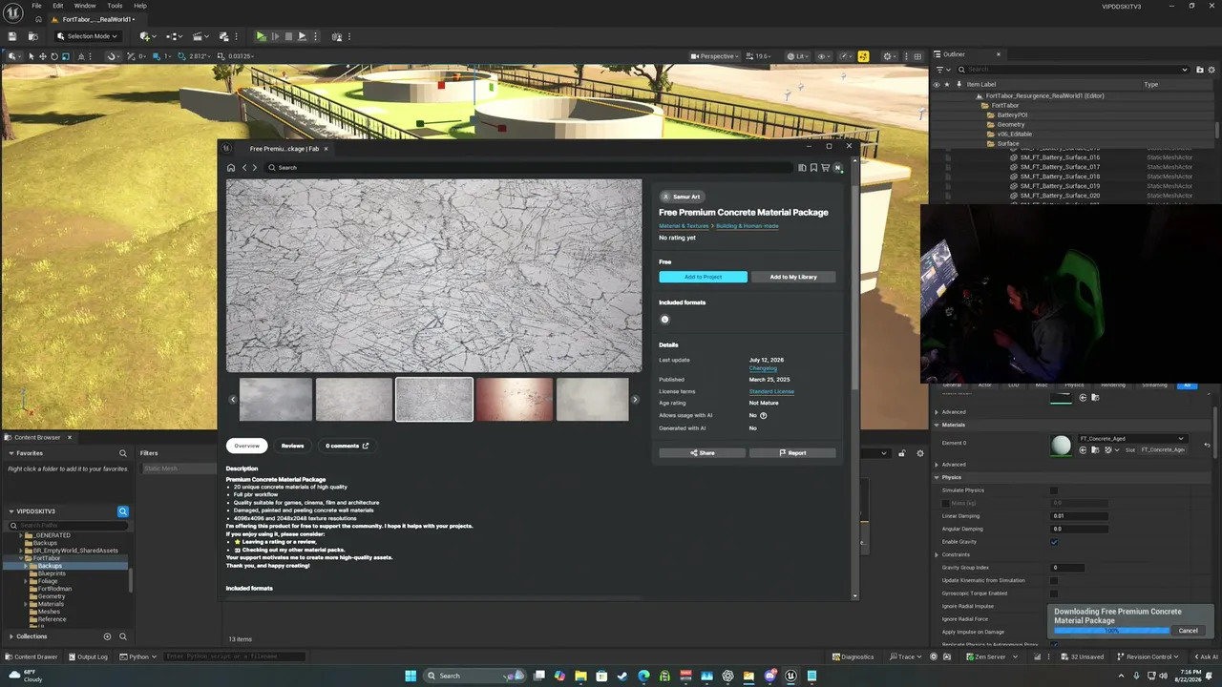Image resolution: width=1222 pixels, height=687 pixels.
Task: Open the Unreal Engine taskbar app
Action: coord(790,676)
